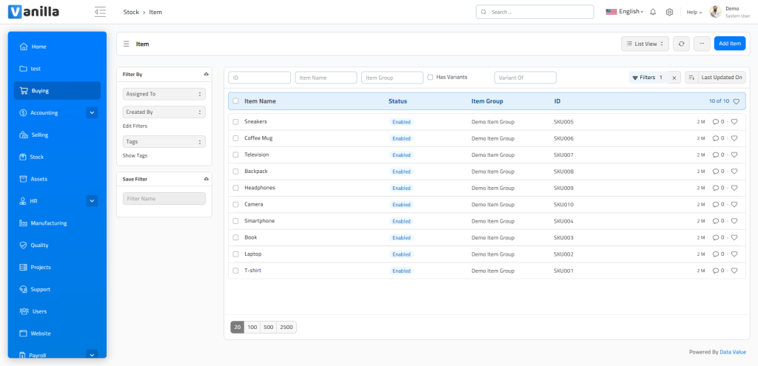
Task: Select the Coffee Mug row checkbox
Action: (x=236, y=138)
